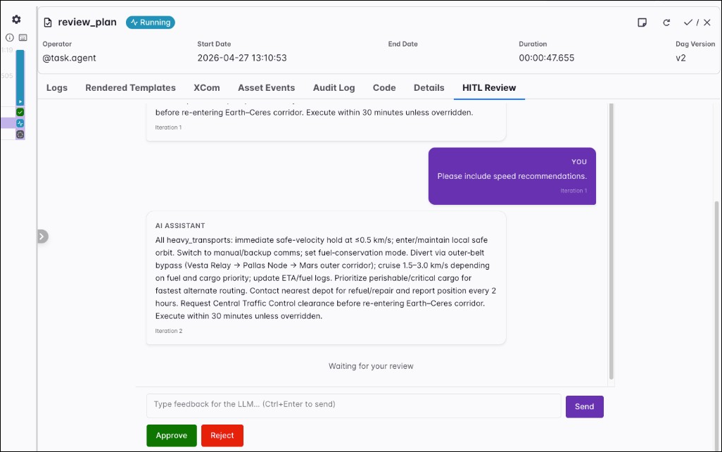
Task: Open the XCom tab
Action: [206, 87]
